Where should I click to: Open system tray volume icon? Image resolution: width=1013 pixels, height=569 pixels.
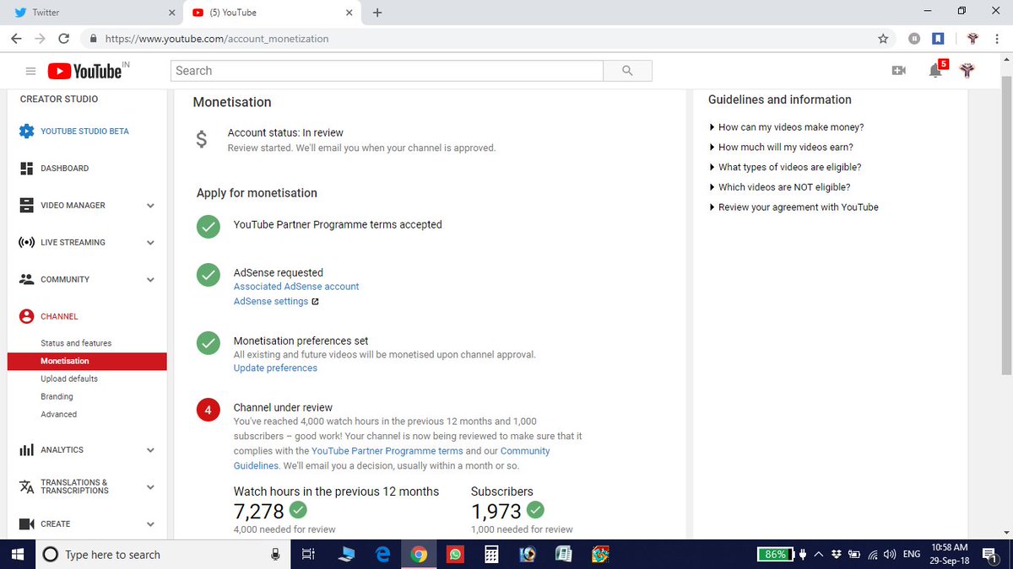[x=889, y=554]
